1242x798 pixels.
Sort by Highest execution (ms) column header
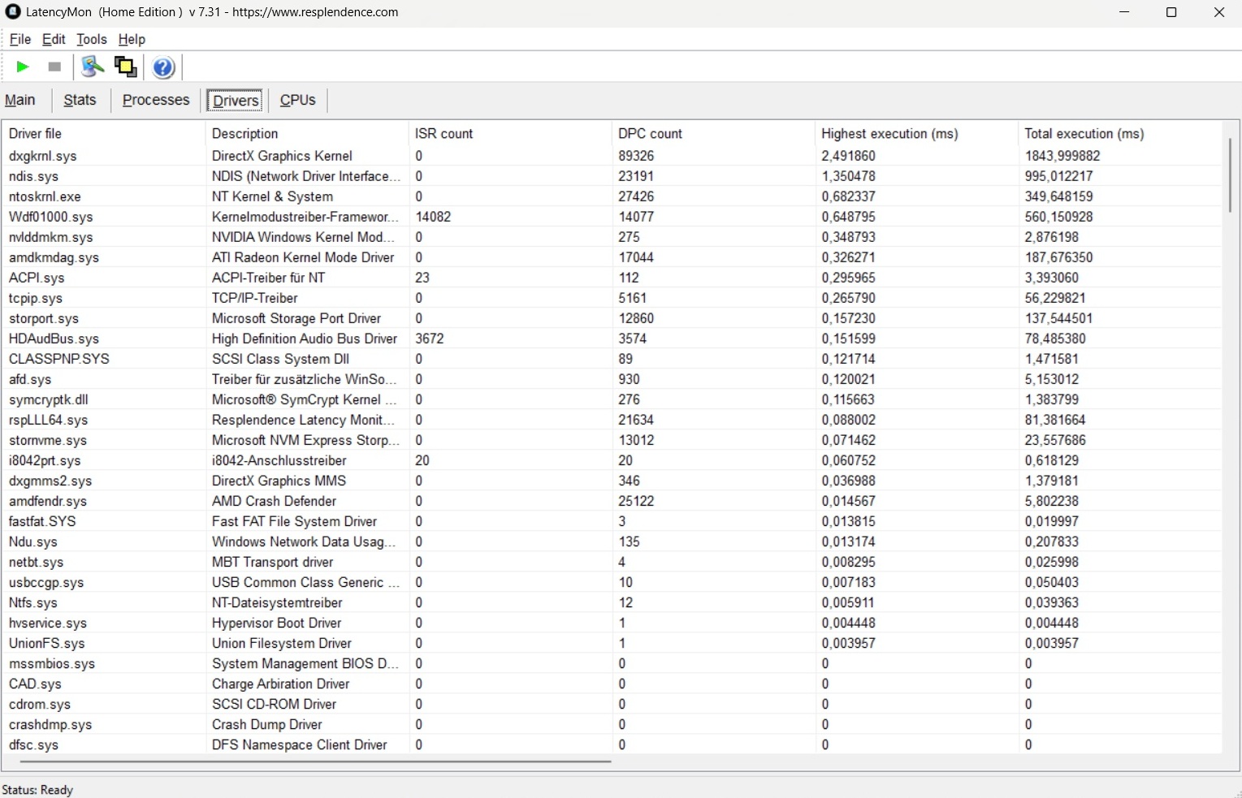tap(889, 133)
